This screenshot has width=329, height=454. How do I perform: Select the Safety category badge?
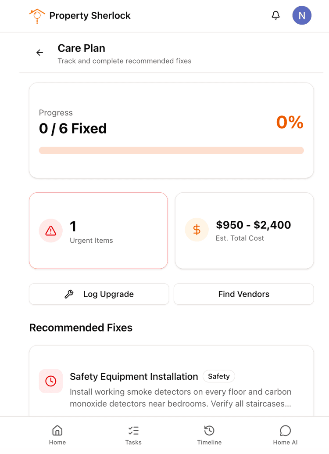(218, 376)
